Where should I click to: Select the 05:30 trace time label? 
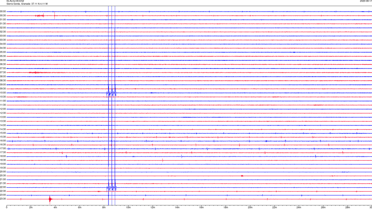tap(3, 56)
